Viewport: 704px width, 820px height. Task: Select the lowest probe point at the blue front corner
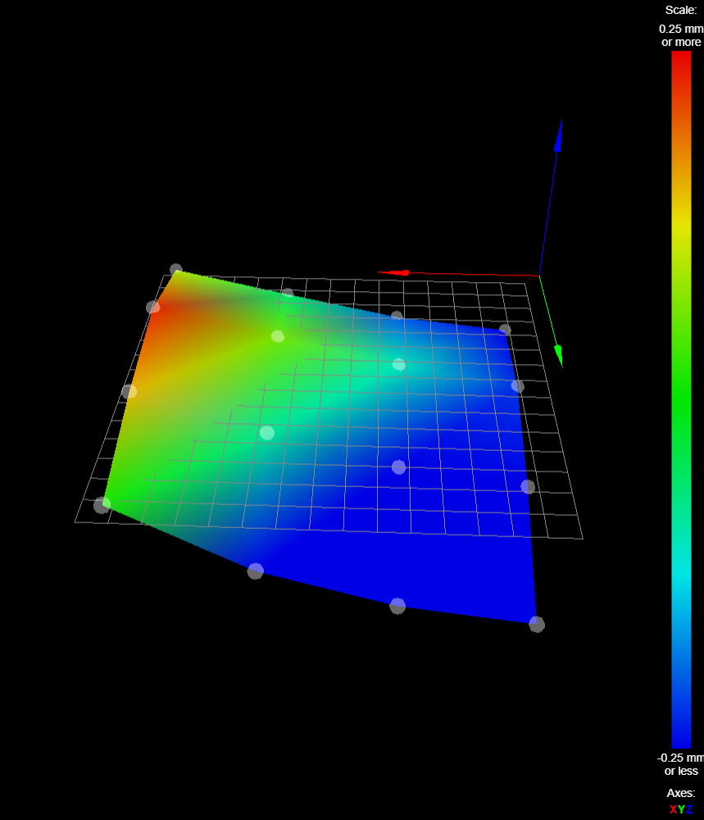[537, 625]
